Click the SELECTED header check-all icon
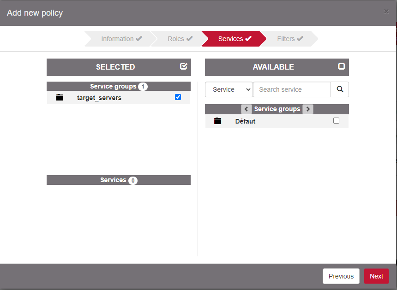This screenshot has width=397, height=290. [x=184, y=66]
